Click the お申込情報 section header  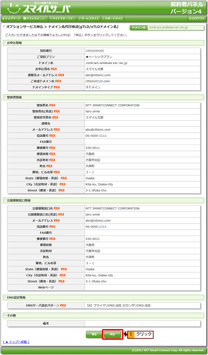[x=14, y=43]
